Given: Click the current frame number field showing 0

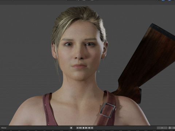Looking at the screenshot, I should click(162, 128).
